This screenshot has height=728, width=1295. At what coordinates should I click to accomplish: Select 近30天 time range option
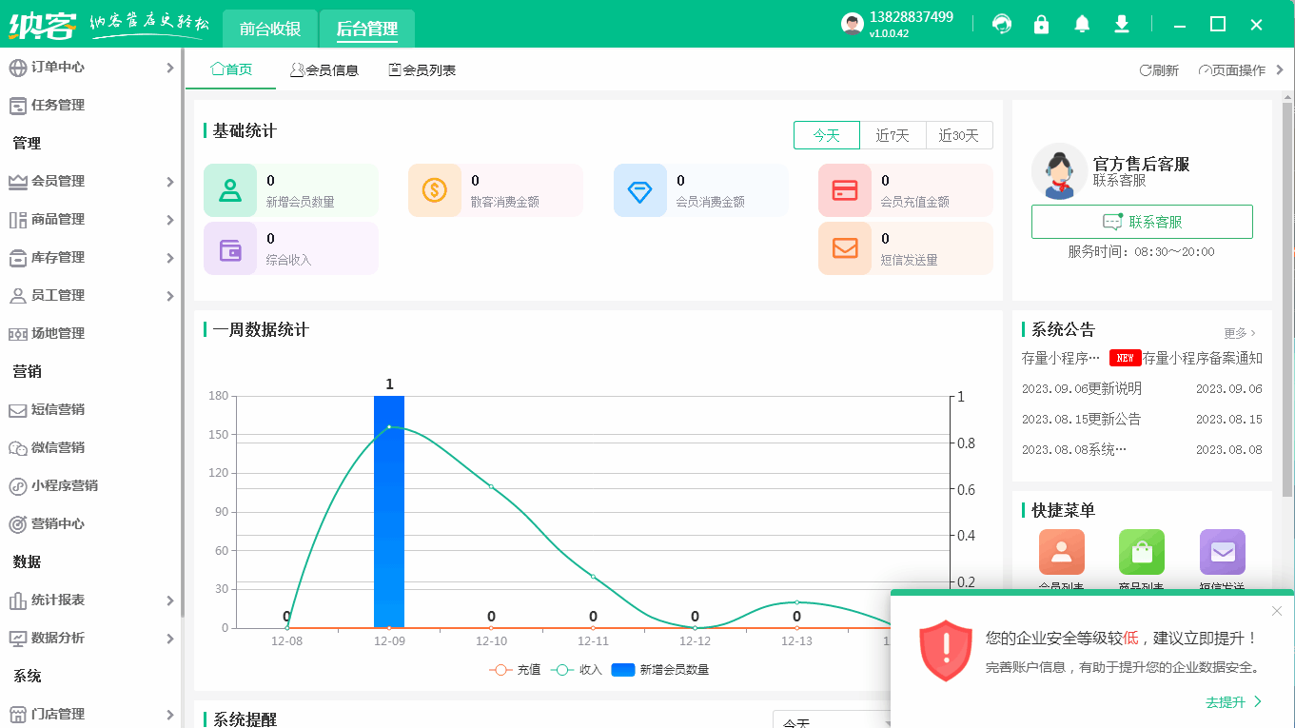tap(960, 135)
